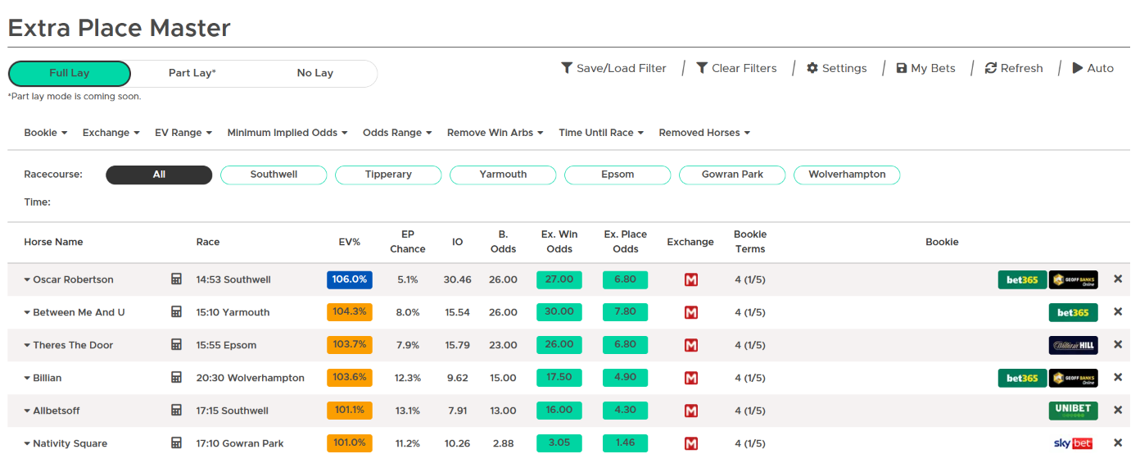Remove Allbetsoff row with X

tap(1118, 411)
